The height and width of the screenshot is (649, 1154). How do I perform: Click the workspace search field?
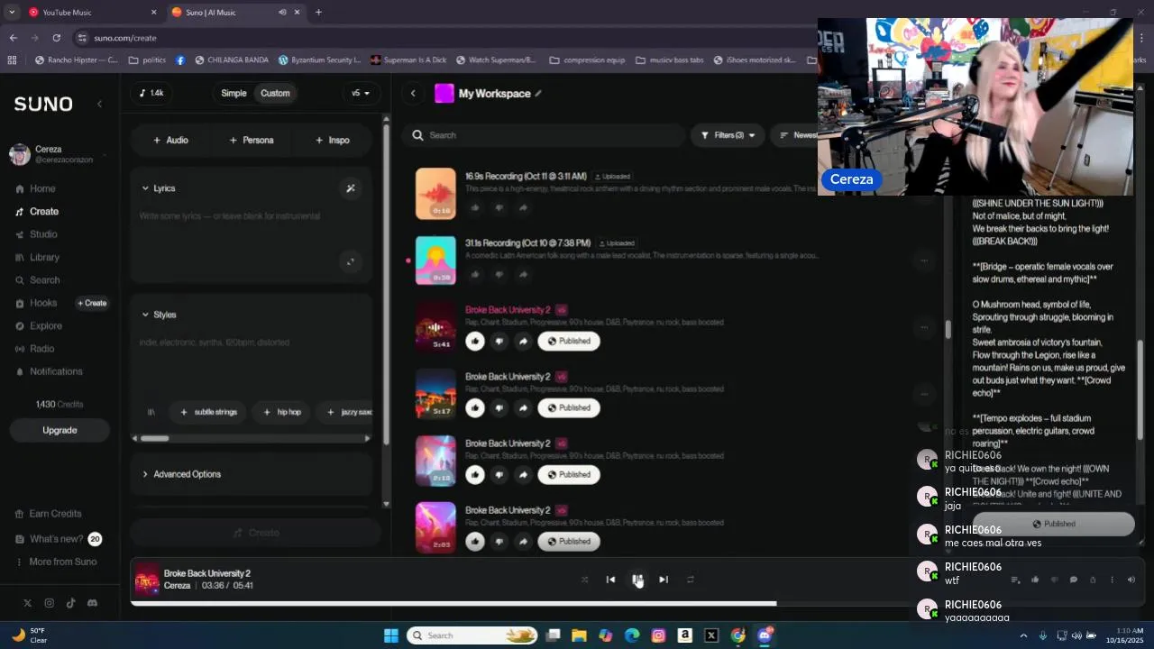click(x=544, y=135)
